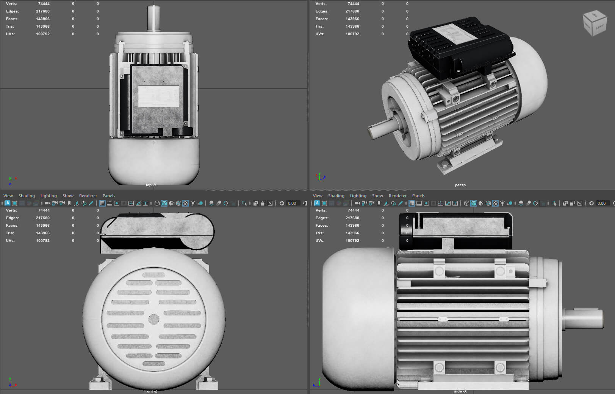Open Renderer menu in front view panel
Viewport: 615px width, 394px height.
click(x=88, y=196)
